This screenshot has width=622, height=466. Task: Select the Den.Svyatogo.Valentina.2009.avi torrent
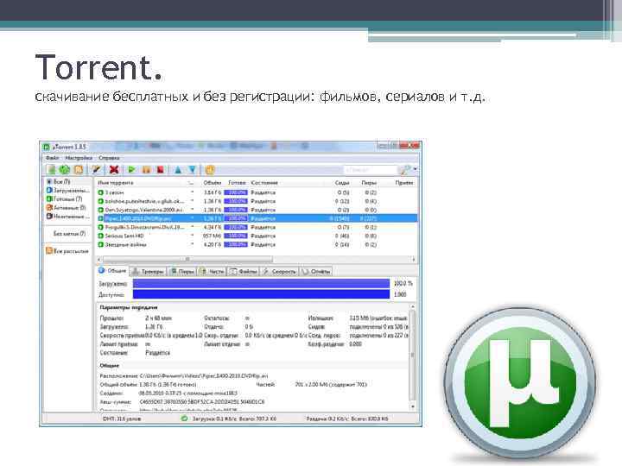click(x=257, y=210)
